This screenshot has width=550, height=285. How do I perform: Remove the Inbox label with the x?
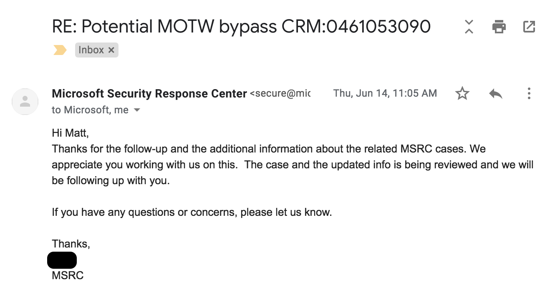pos(111,50)
